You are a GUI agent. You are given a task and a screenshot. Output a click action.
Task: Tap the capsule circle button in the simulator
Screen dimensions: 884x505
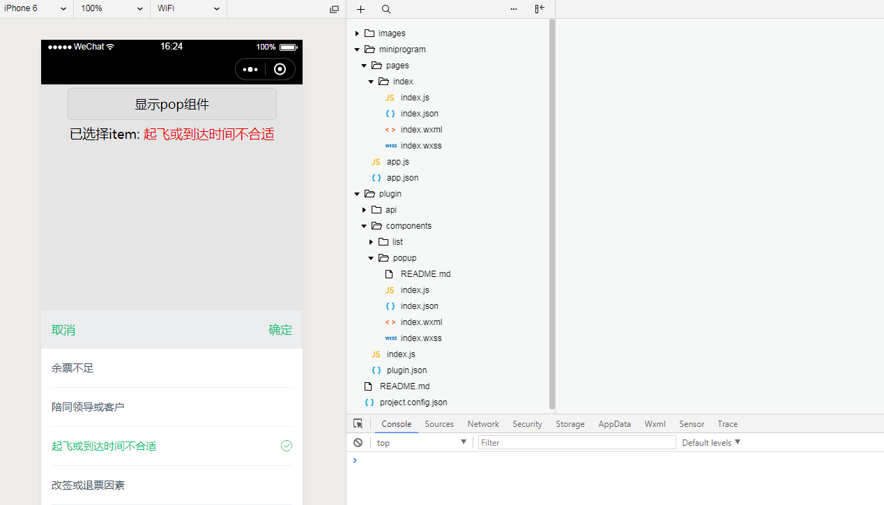click(280, 70)
